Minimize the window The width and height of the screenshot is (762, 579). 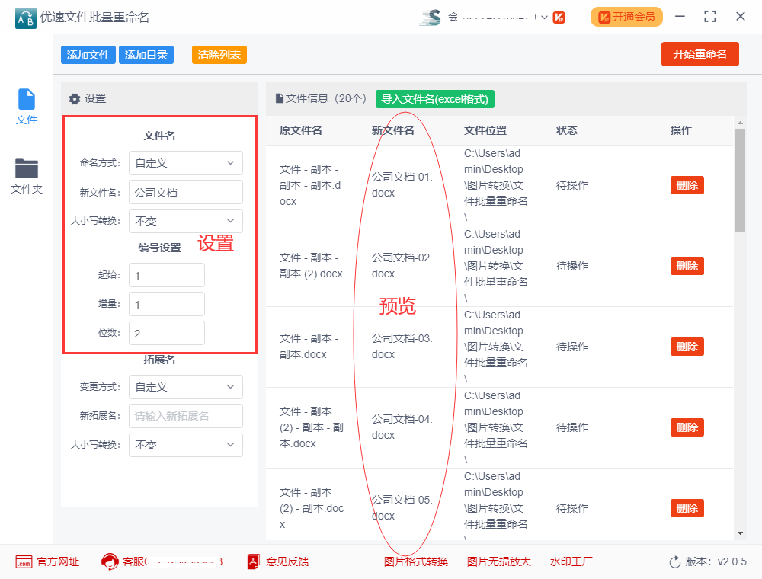click(x=680, y=17)
